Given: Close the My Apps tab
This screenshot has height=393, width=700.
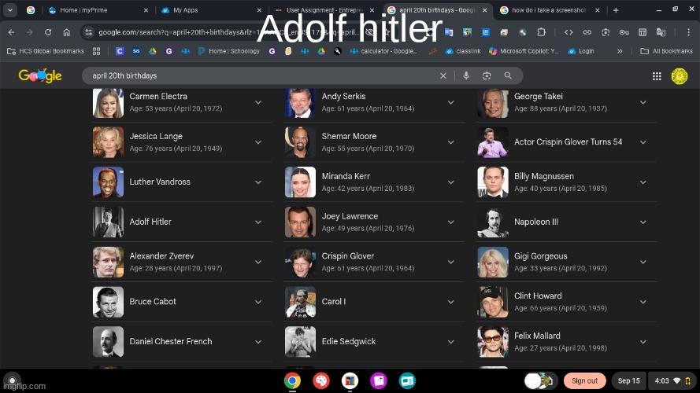Looking at the screenshot, I should point(259,10).
